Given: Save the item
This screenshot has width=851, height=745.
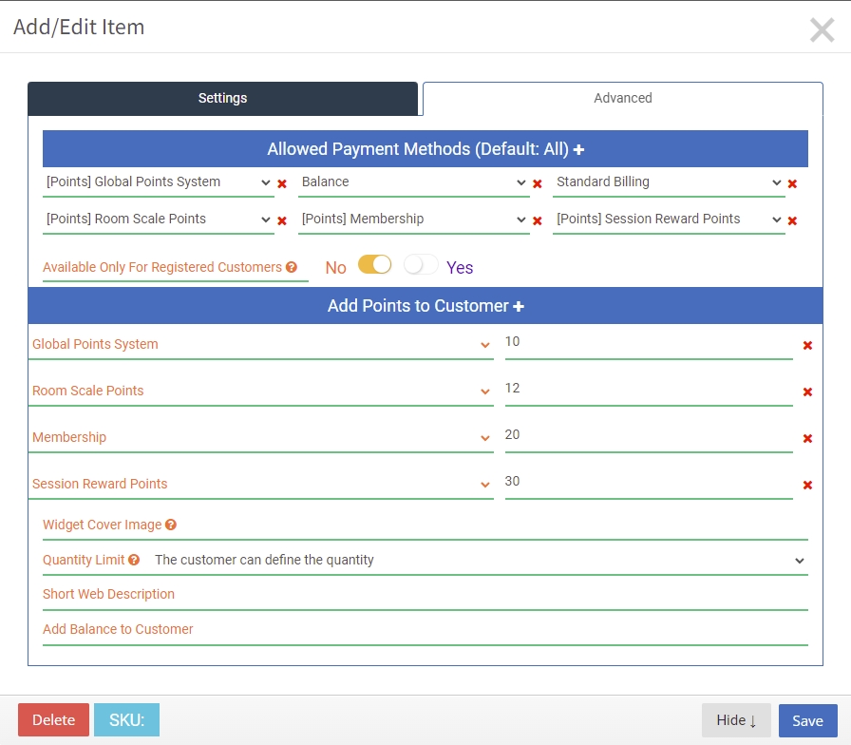Looking at the screenshot, I should [x=807, y=720].
